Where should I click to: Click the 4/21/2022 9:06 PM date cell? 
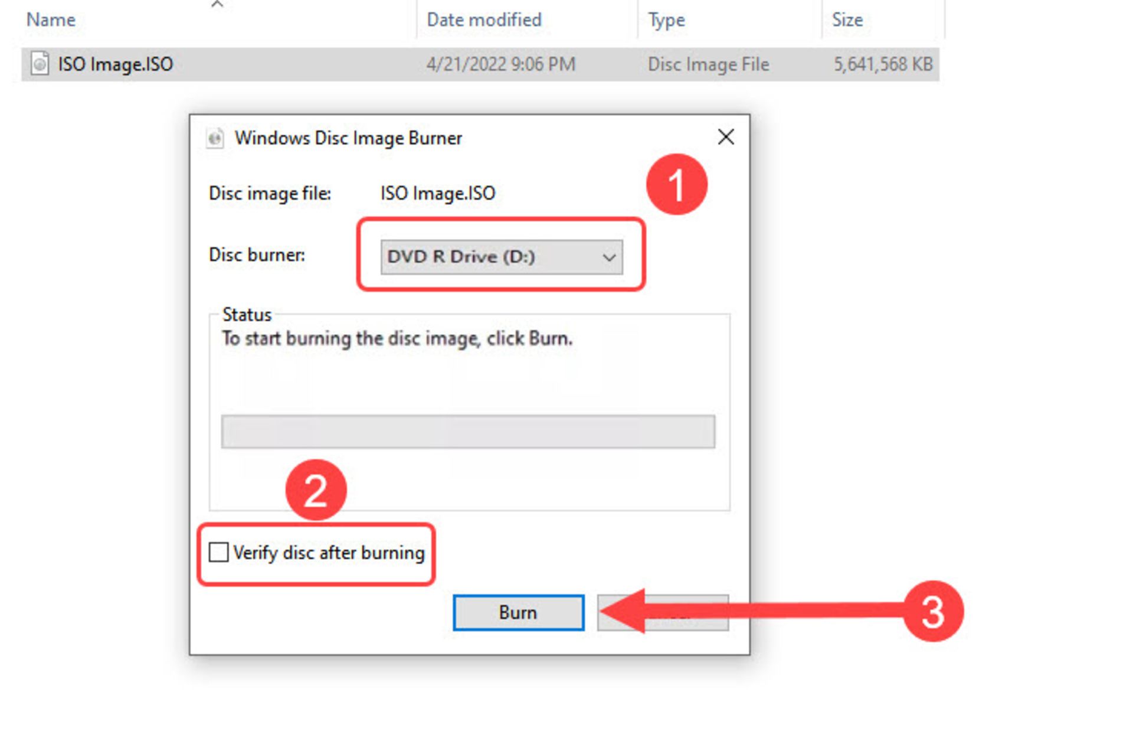click(500, 64)
